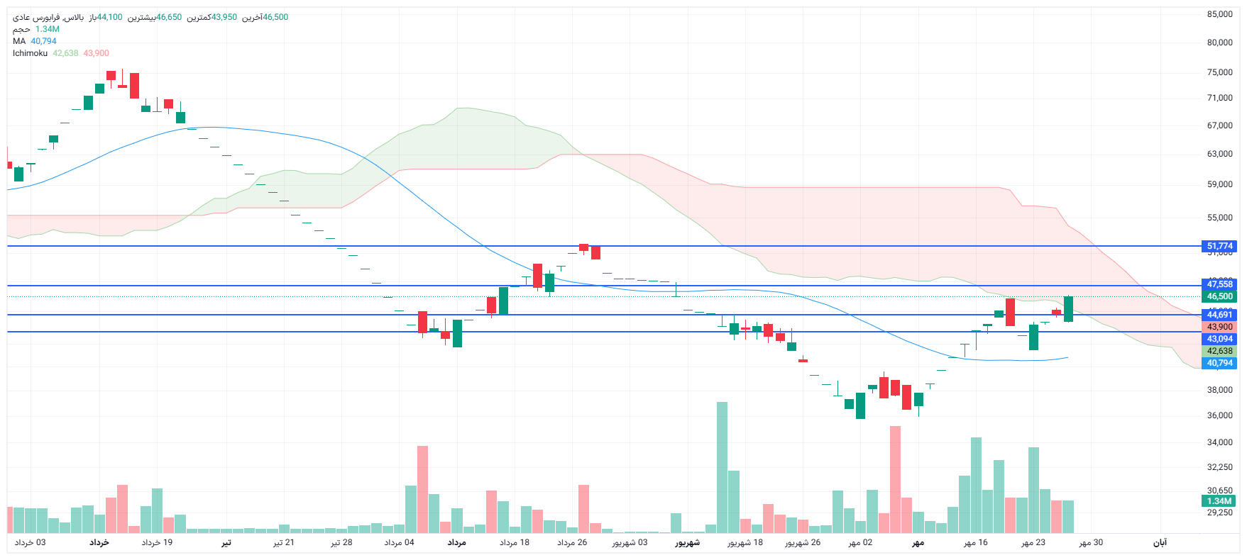
Task: Click the pink 43,900 Ichimoku price label
Action: [x=1219, y=327]
